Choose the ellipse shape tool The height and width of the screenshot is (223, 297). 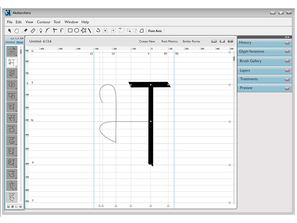coord(77,31)
